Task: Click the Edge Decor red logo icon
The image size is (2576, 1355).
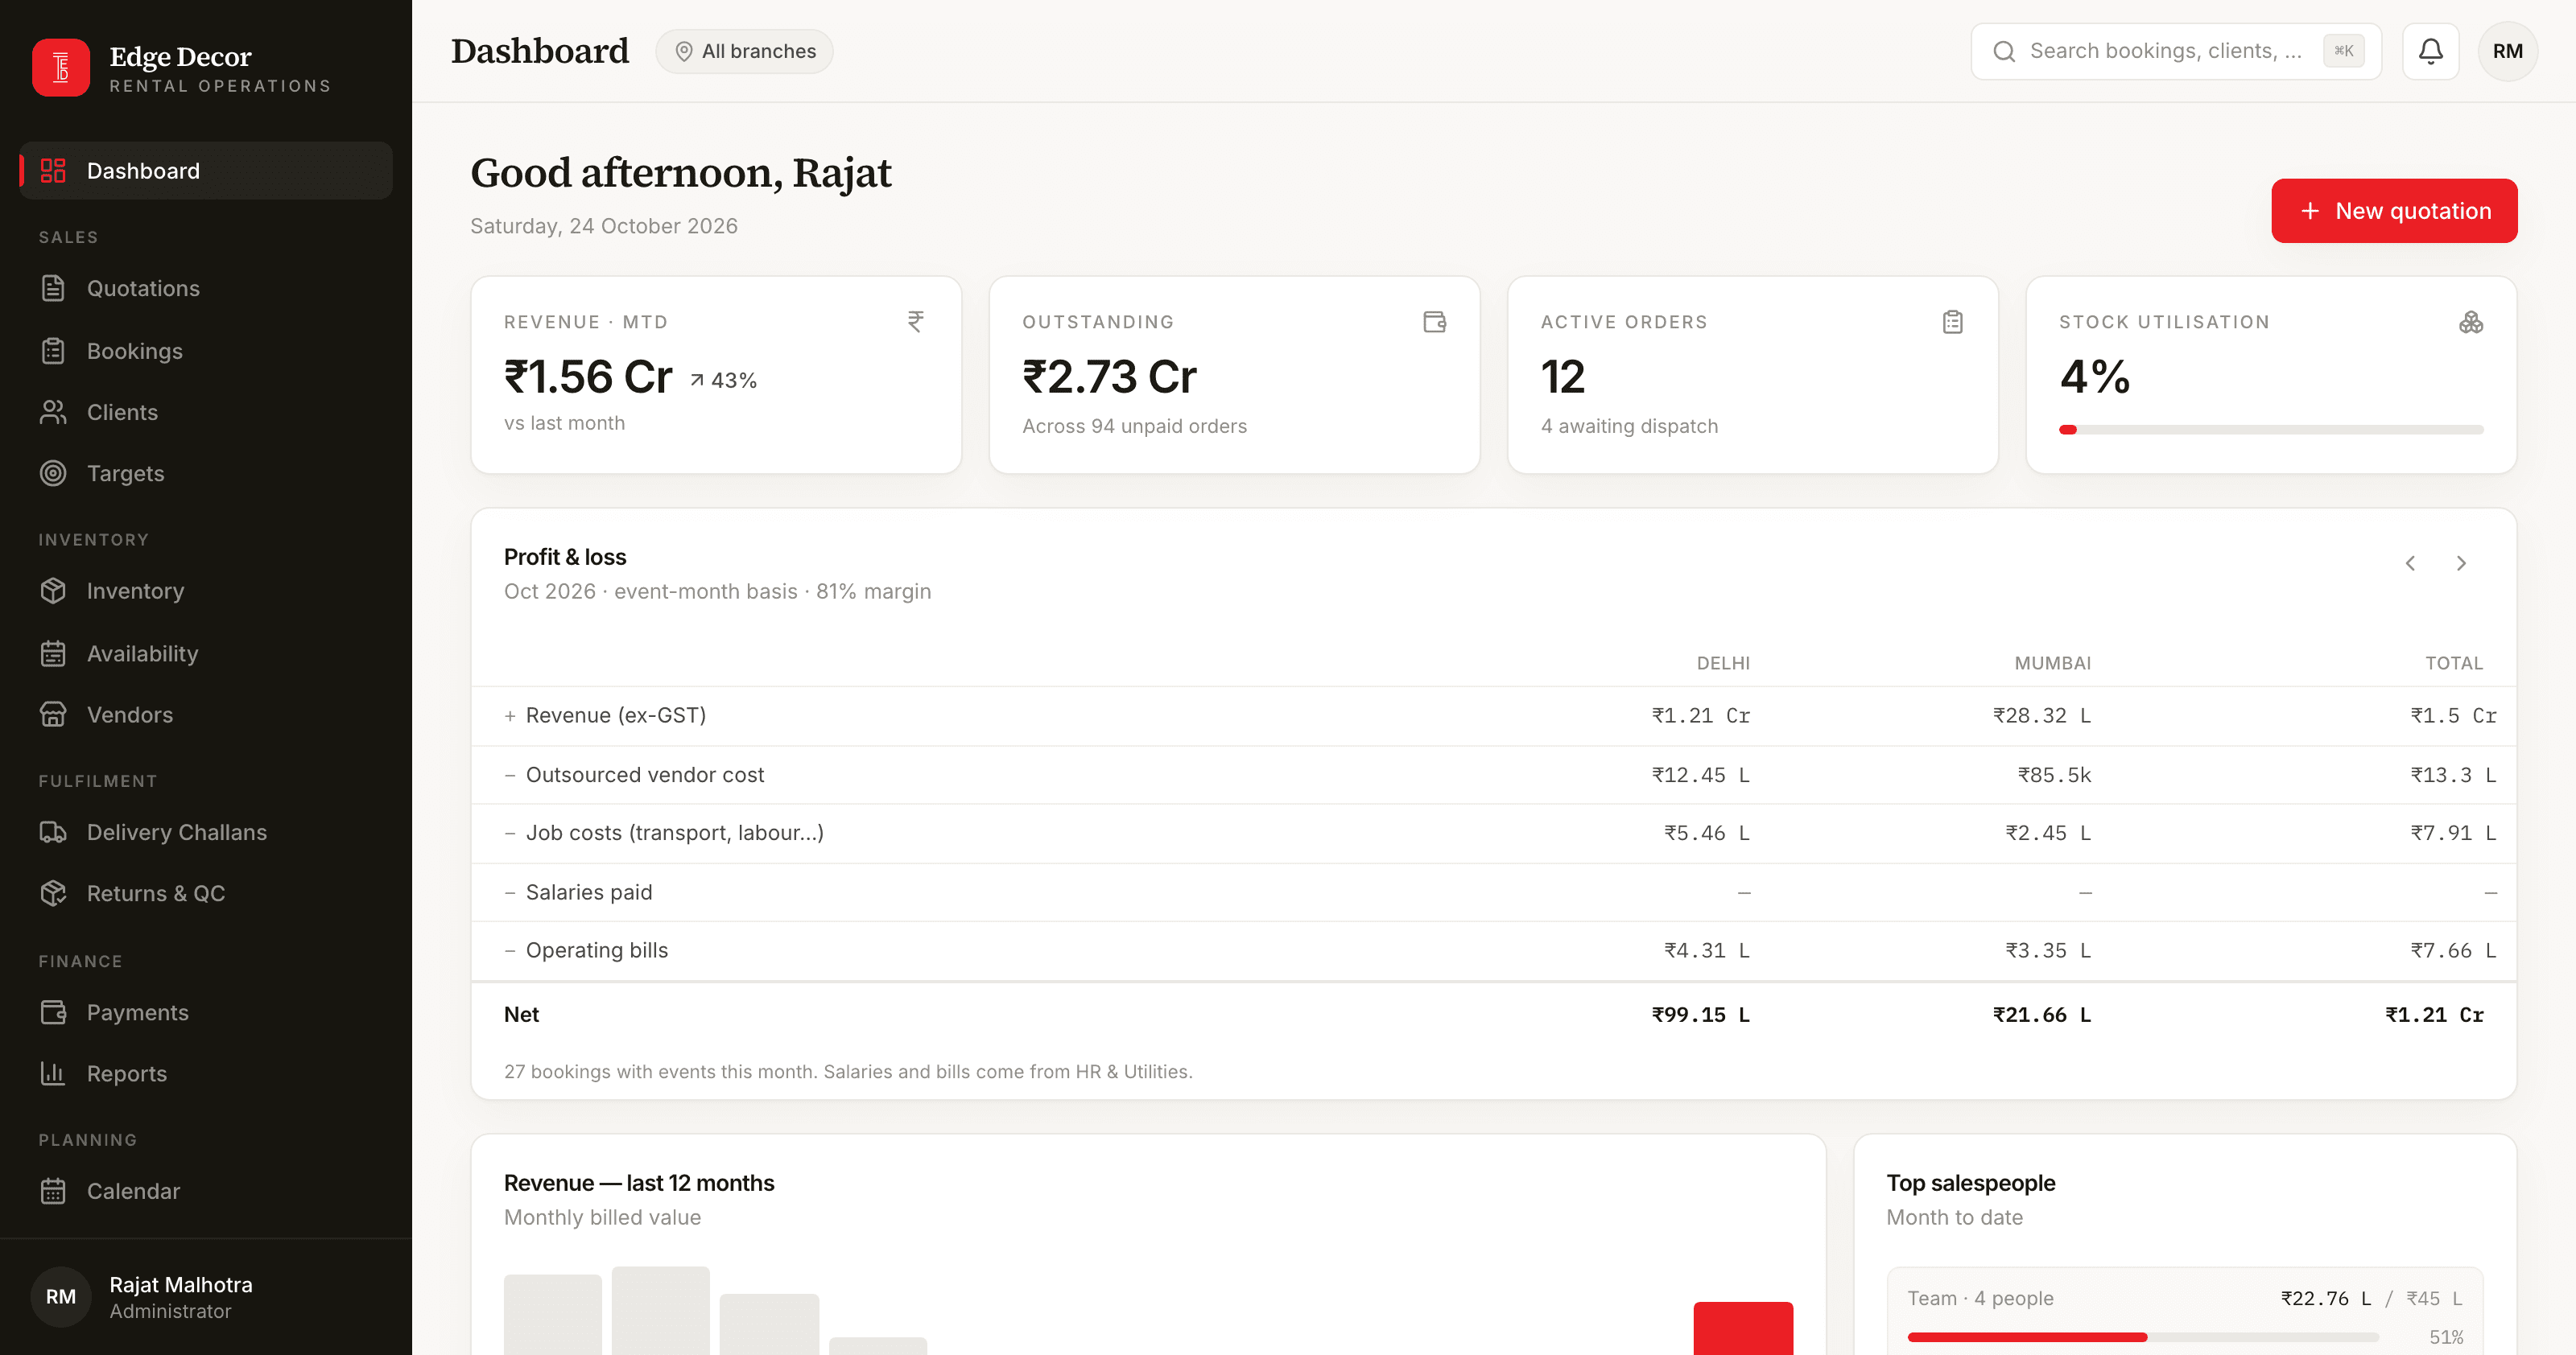Action: click(x=61, y=68)
